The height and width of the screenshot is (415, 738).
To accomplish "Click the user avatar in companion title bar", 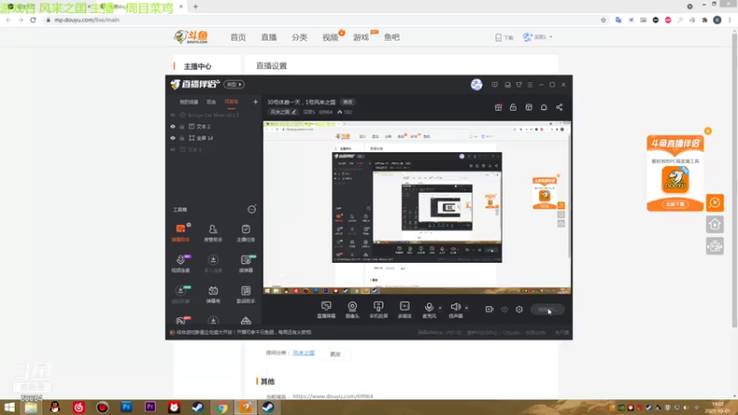I will coord(476,85).
